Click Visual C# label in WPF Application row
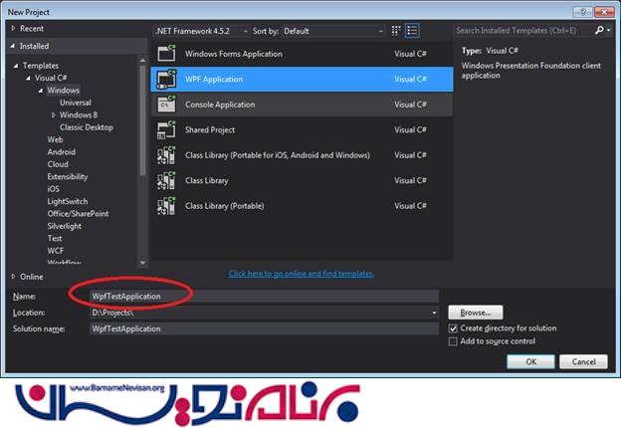This screenshot has width=621, height=428. [x=410, y=80]
